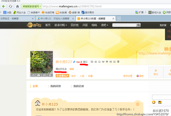This screenshot has height=116, width=171.
Task: Open 我的窝 in the top bar
Action: (x=163, y=25)
